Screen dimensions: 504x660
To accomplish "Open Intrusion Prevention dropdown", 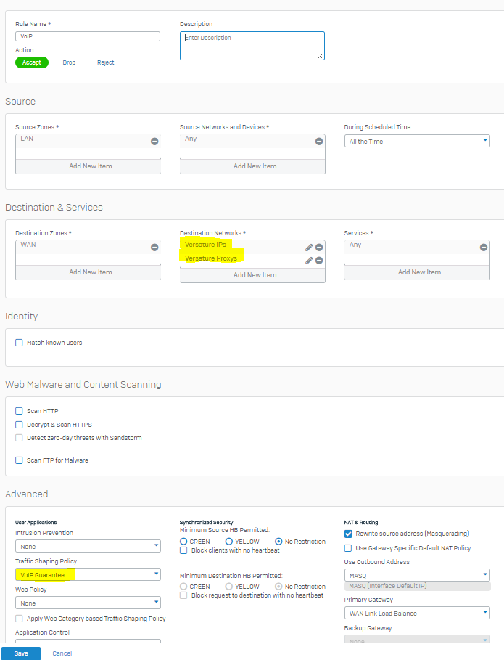I will [88, 546].
